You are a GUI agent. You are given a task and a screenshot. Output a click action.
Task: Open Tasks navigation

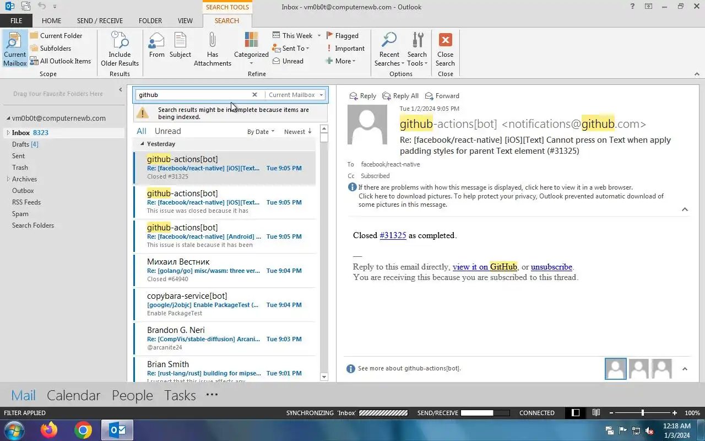click(180, 395)
